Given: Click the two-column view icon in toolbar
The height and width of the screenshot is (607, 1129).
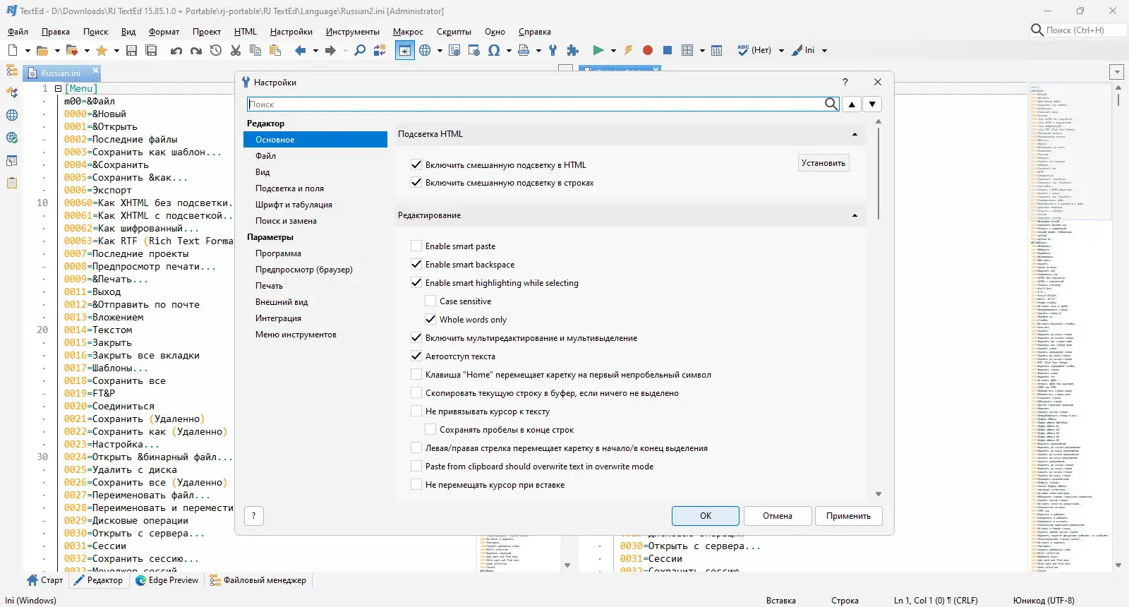Looking at the screenshot, I should point(717,50).
